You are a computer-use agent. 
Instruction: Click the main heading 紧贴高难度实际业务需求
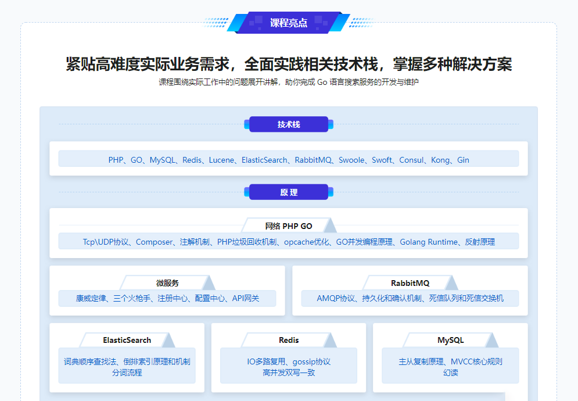click(x=289, y=64)
